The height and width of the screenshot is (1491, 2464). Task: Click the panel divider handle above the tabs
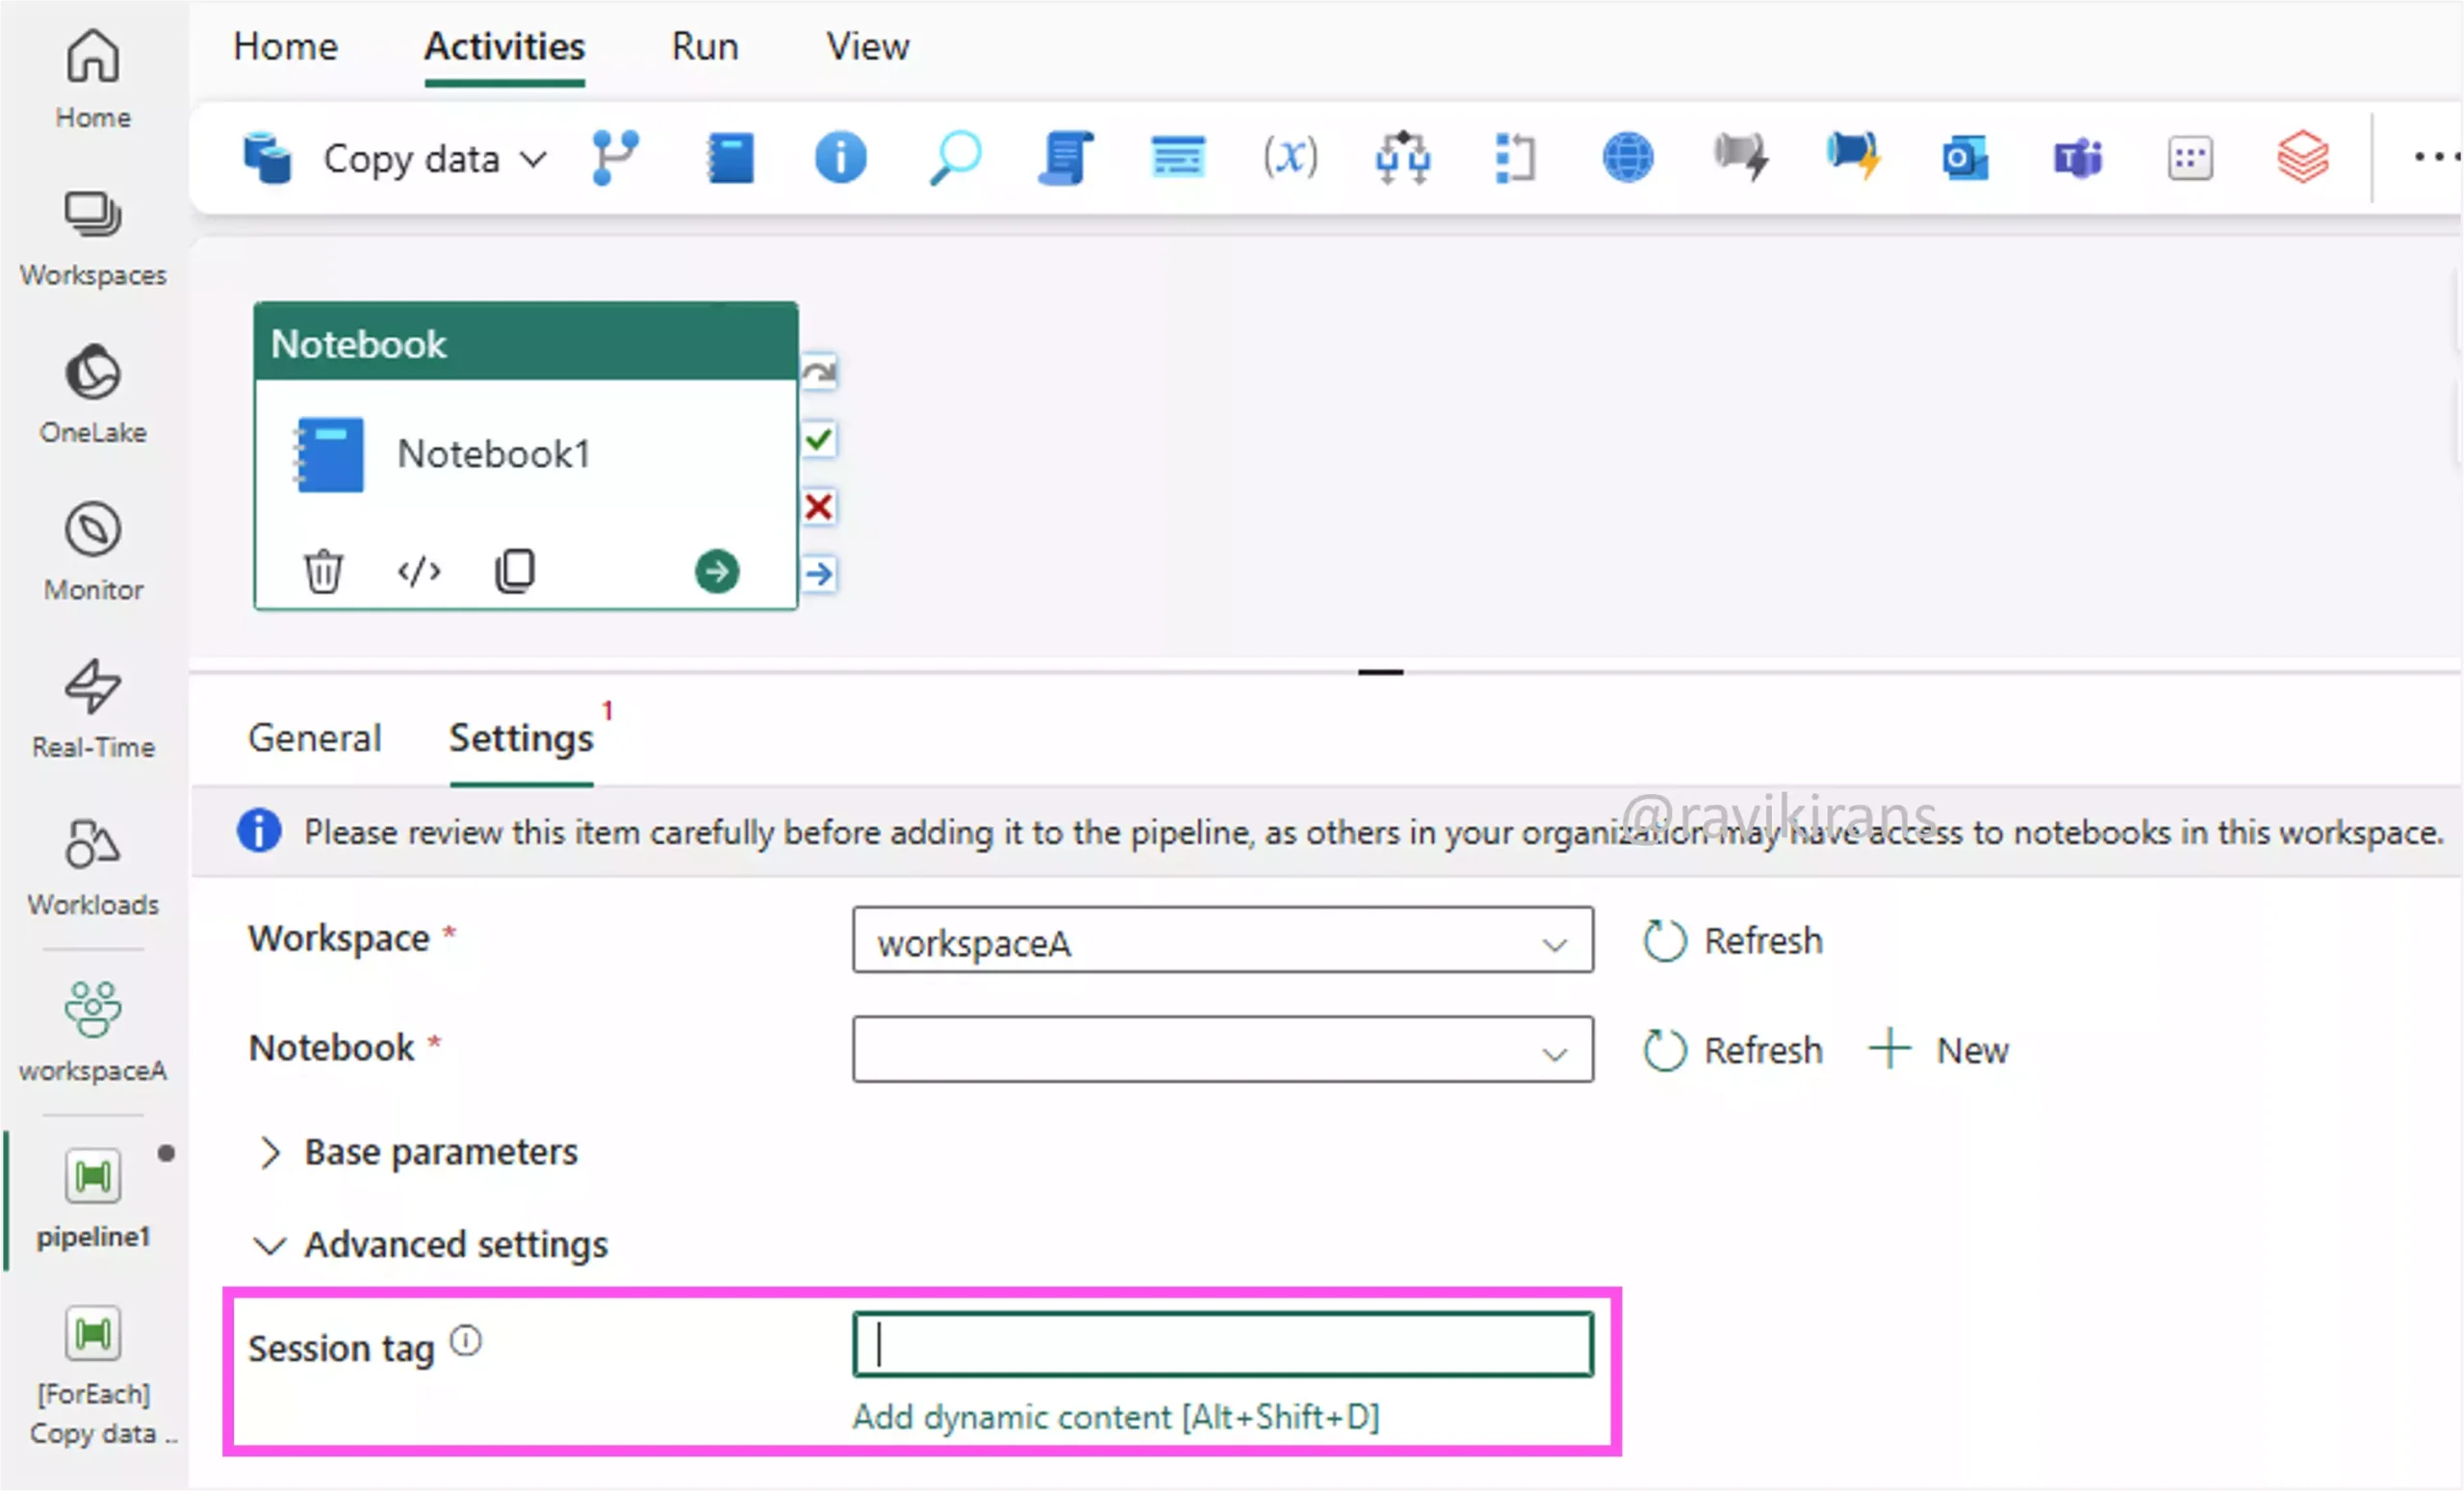(x=1380, y=672)
